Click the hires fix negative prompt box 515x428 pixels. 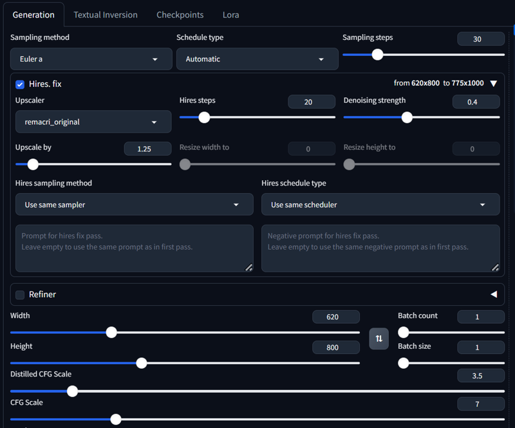tap(380, 248)
